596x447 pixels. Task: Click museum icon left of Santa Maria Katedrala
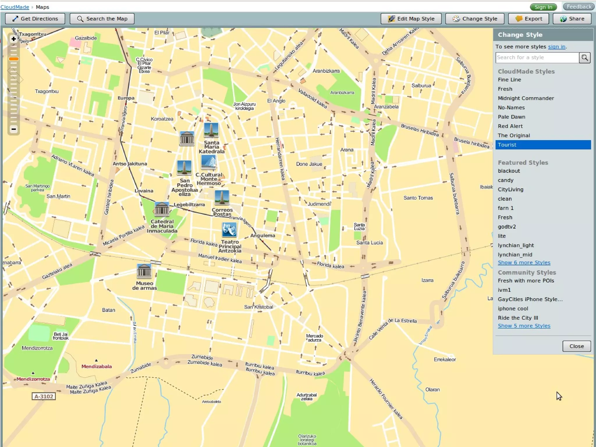coord(187,138)
